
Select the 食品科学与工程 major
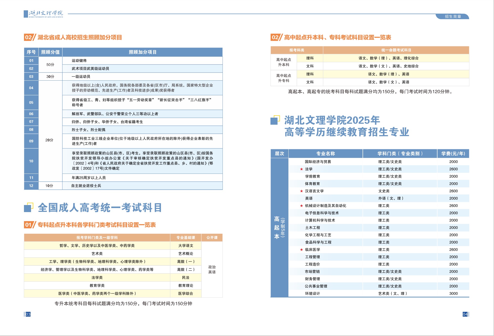coord(318,242)
